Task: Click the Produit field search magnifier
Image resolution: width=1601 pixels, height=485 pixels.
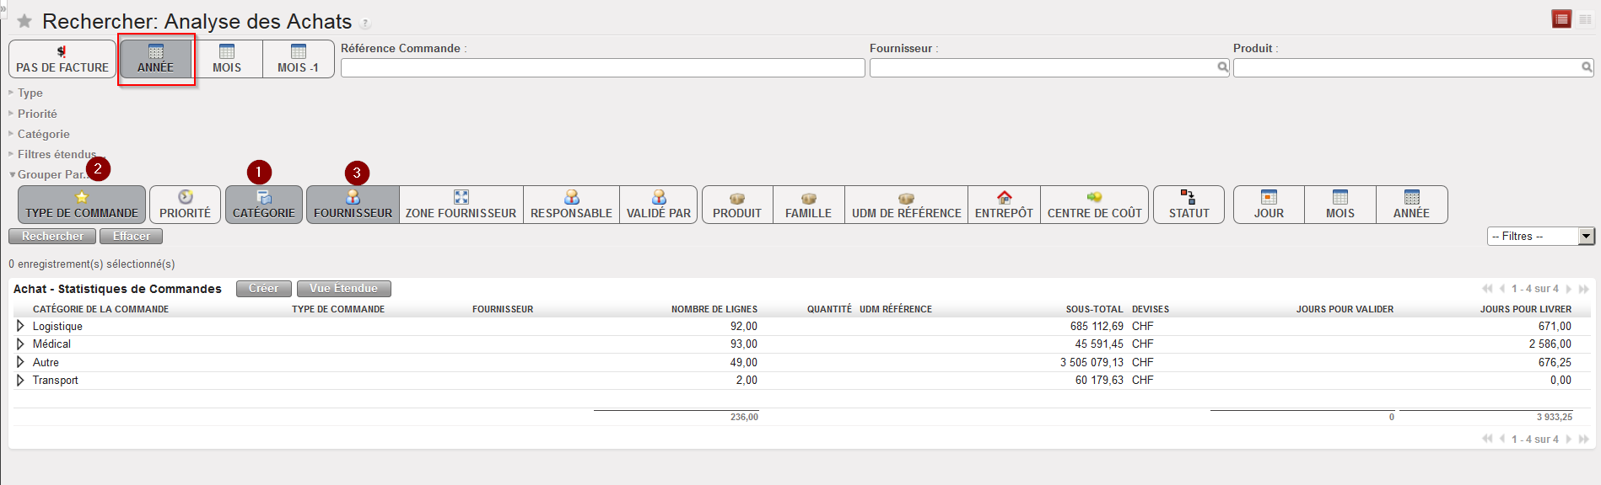Action: (1587, 67)
